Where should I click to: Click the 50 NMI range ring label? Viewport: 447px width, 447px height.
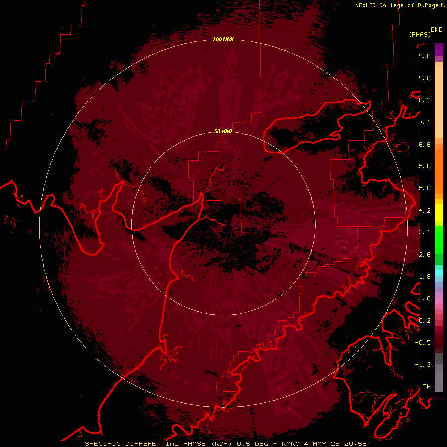click(x=223, y=132)
